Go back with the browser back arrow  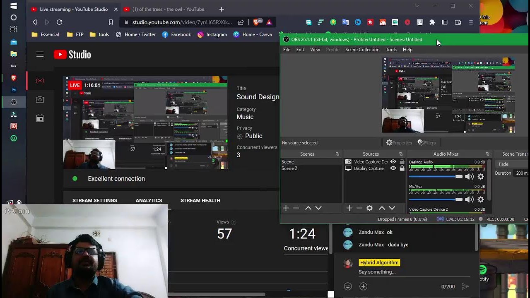35,22
